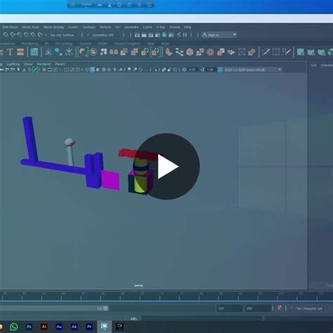Click the Offset Edge Loop shelf icon
This screenshot has width=333, height=333.
pyautogui.click(x=287, y=52)
